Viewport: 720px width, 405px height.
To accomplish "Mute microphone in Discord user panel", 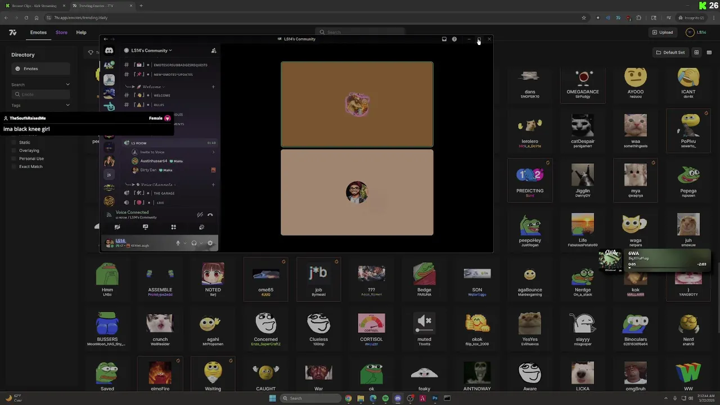I will coord(178,243).
